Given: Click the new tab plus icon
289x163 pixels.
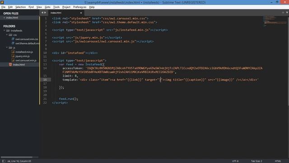Looking at the screenshot, I should 283,13.
